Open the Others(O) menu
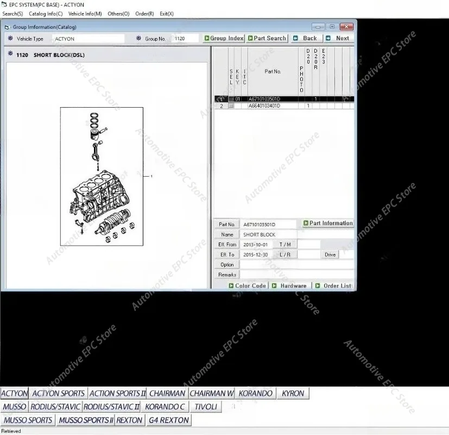Viewport: 449px width, 435px height. tap(118, 14)
